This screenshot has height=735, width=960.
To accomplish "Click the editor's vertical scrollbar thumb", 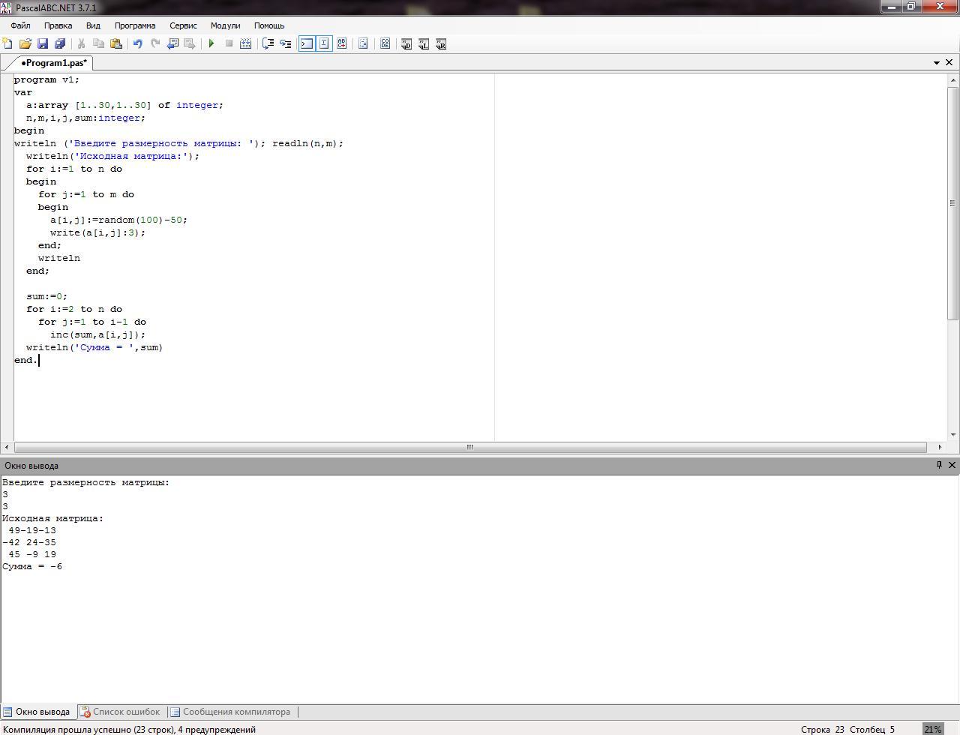I will click(x=953, y=202).
